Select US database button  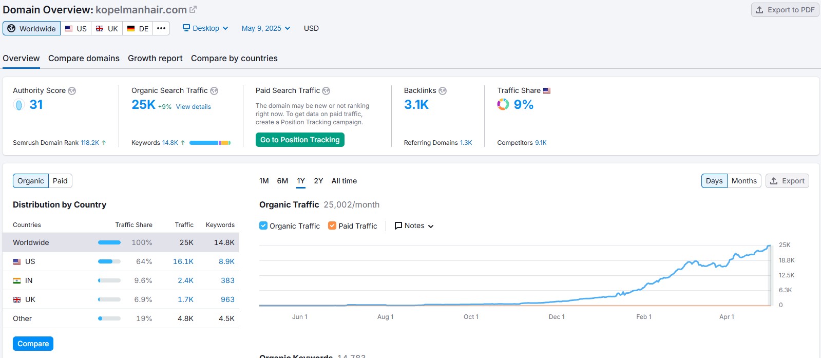(x=76, y=28)
